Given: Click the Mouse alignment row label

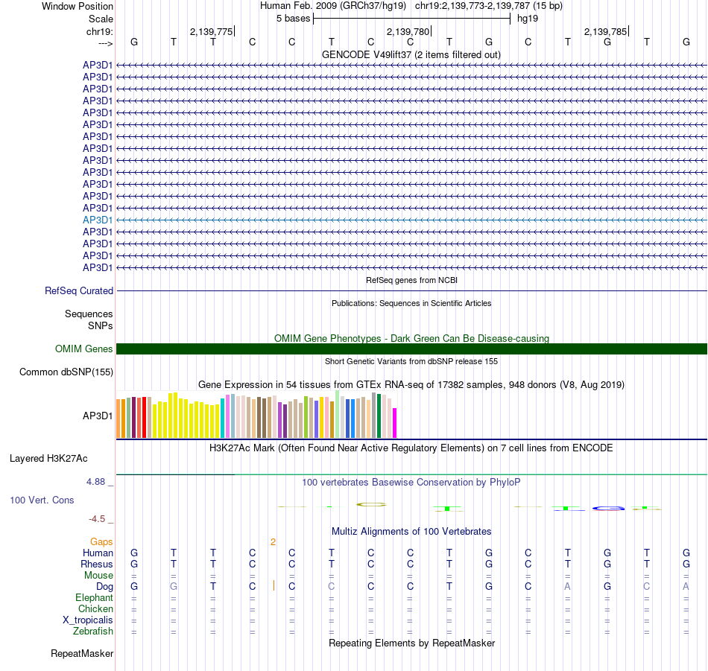Looking at the screenshot, I should coord(98,576).
